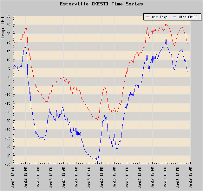This screenshot has height=191, width=203.
Task: Click the air temp low near -25 on Jan15
Action: (x=97, y=121)
